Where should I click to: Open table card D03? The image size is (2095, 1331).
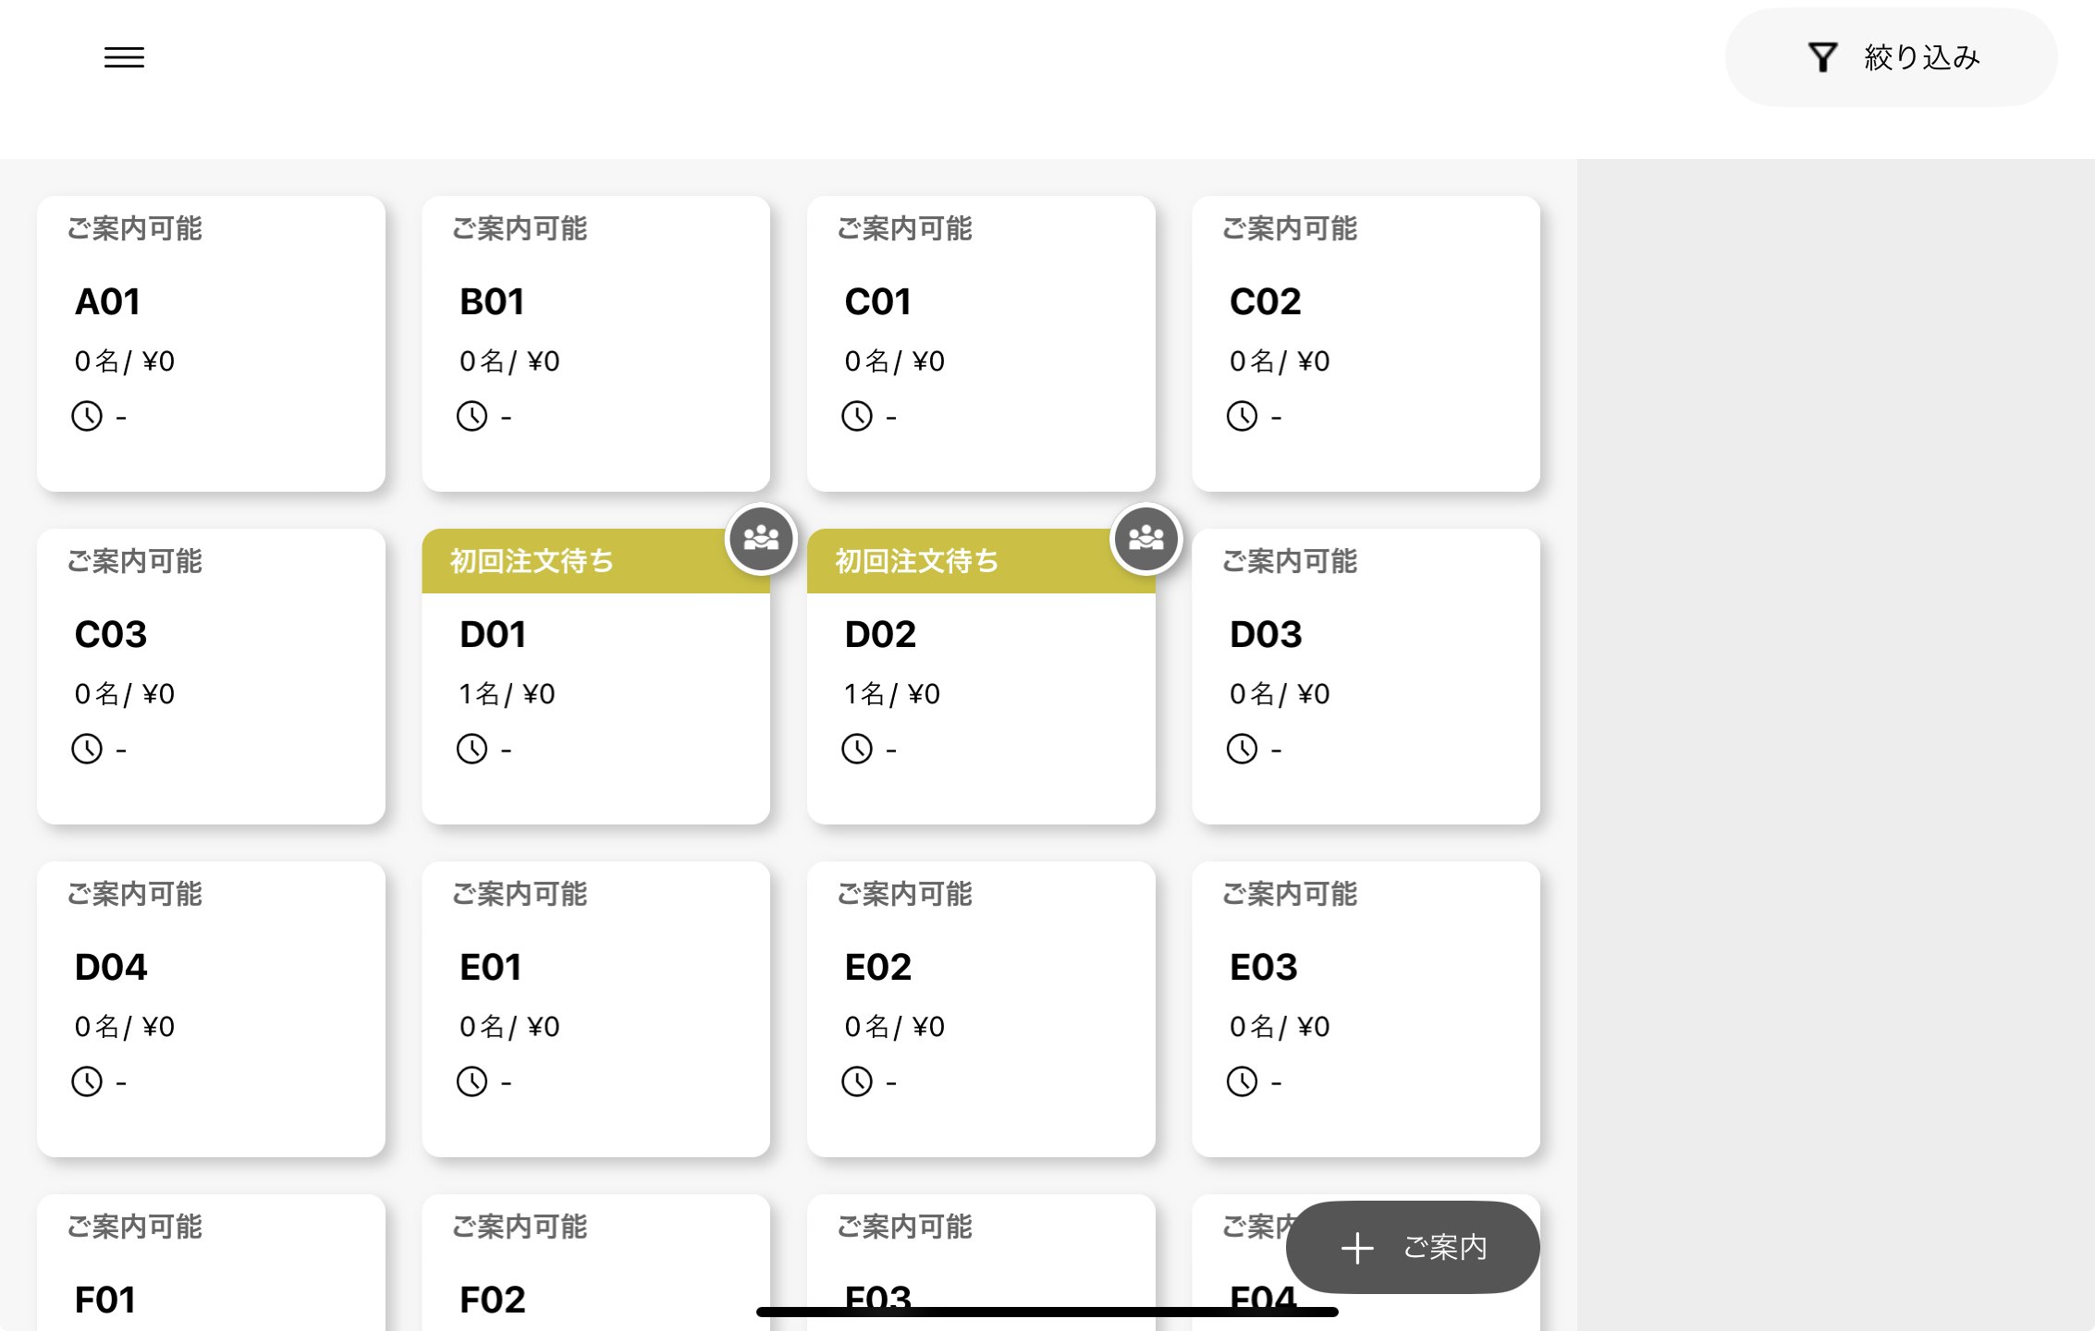coord(1366,677)
